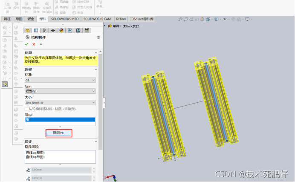Click the 3D草图 ribbon icon
The width and height of the screenshot is (295, 182).
[x=7, y=8]
